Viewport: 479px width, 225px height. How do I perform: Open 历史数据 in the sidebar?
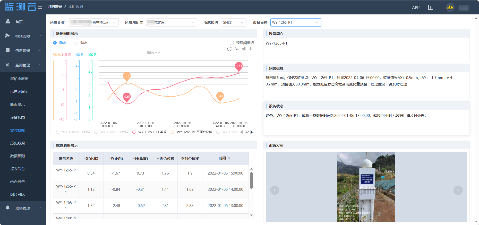18,143
